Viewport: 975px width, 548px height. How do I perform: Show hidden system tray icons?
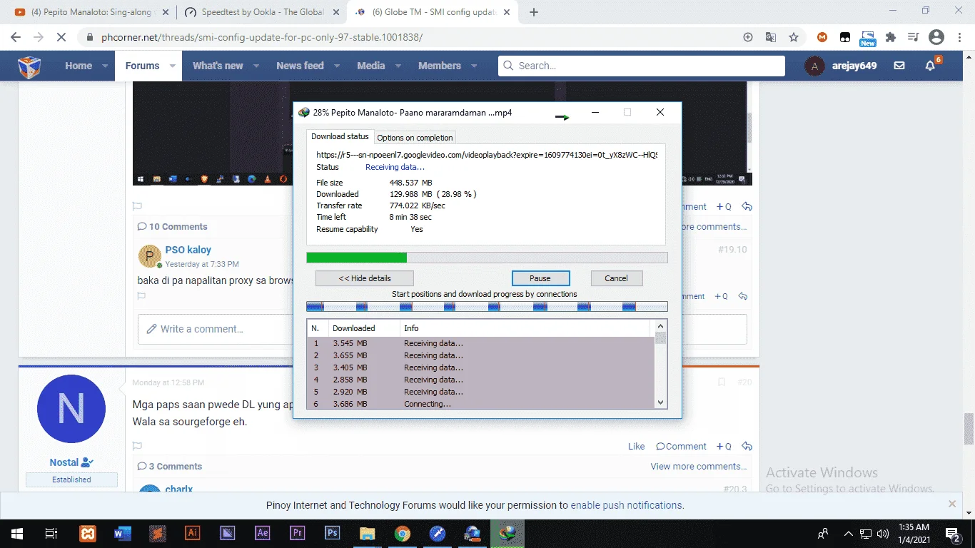point(849,533)
